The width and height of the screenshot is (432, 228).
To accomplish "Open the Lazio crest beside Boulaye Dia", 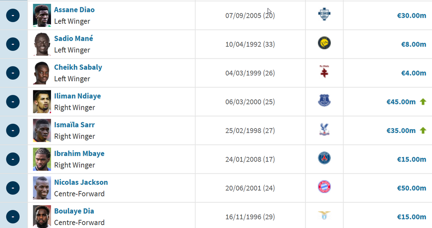I will 324,216.
